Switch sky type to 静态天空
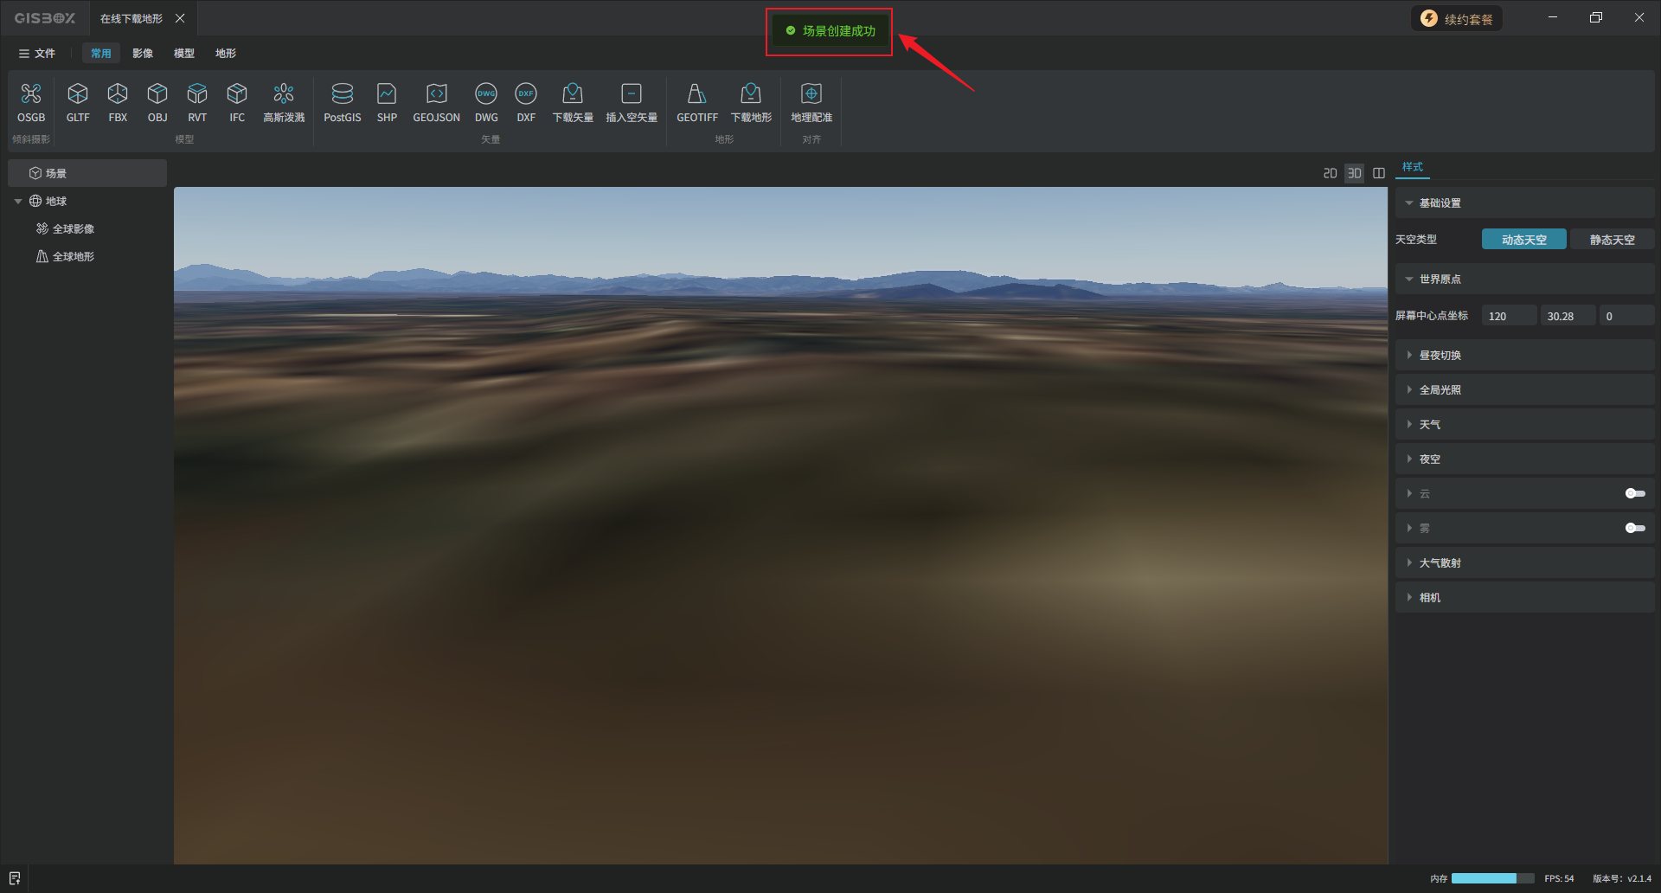 coord(1612,240)
